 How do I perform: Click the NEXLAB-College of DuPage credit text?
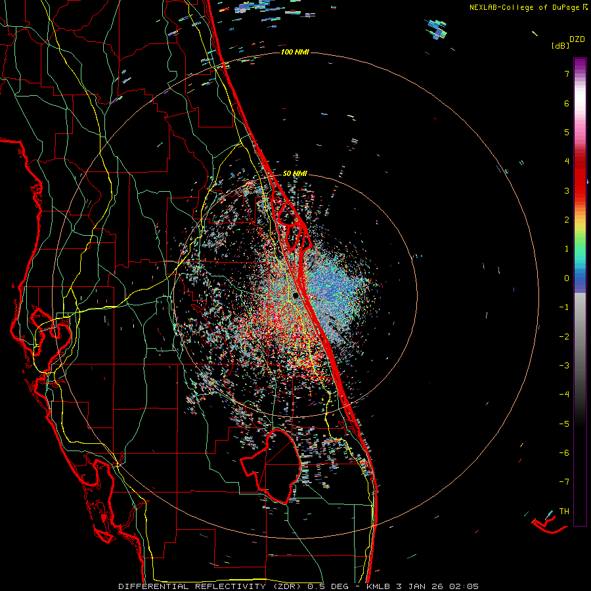point(525,7)
